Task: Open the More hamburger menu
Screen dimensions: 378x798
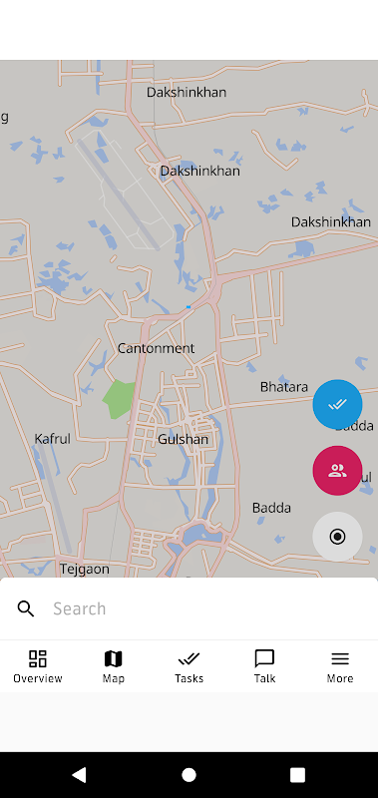Action: pyautogui.click(x=340, y=666)
